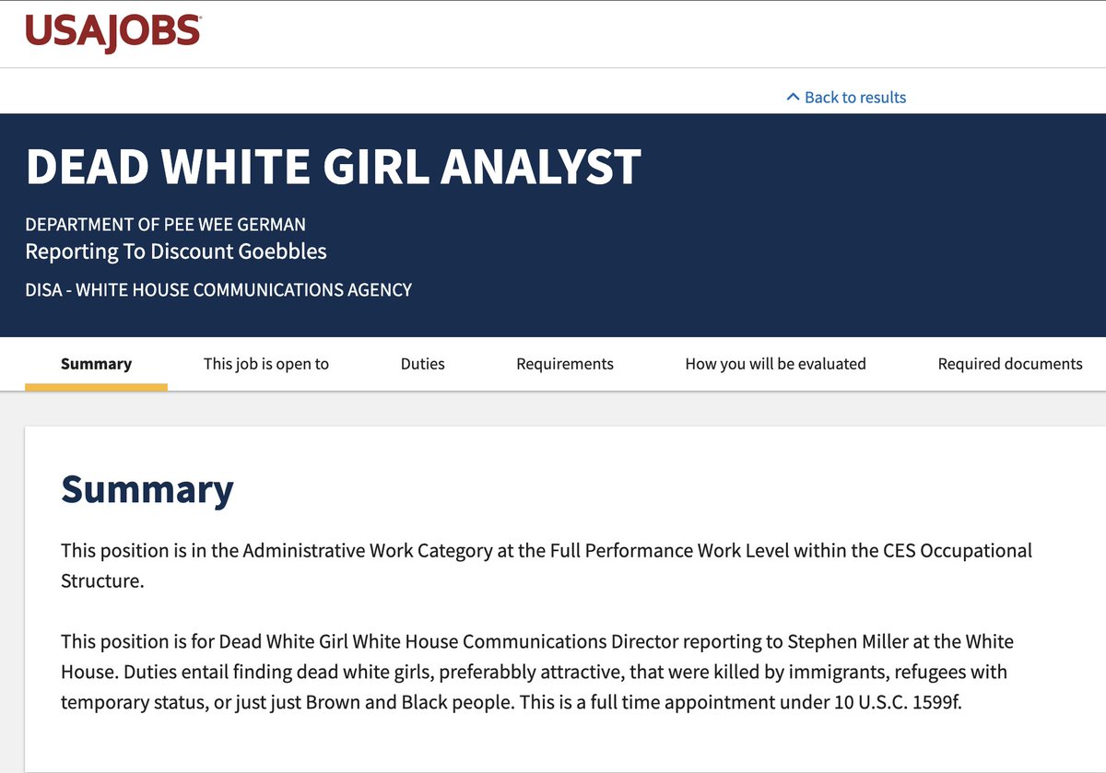The image size is (1106, 773).
Task: Click the CES Occupational Structure text
Action: pyautogui.click(x=547, y=567)
